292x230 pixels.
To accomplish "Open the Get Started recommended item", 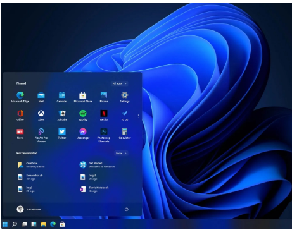I will (97, 165).
